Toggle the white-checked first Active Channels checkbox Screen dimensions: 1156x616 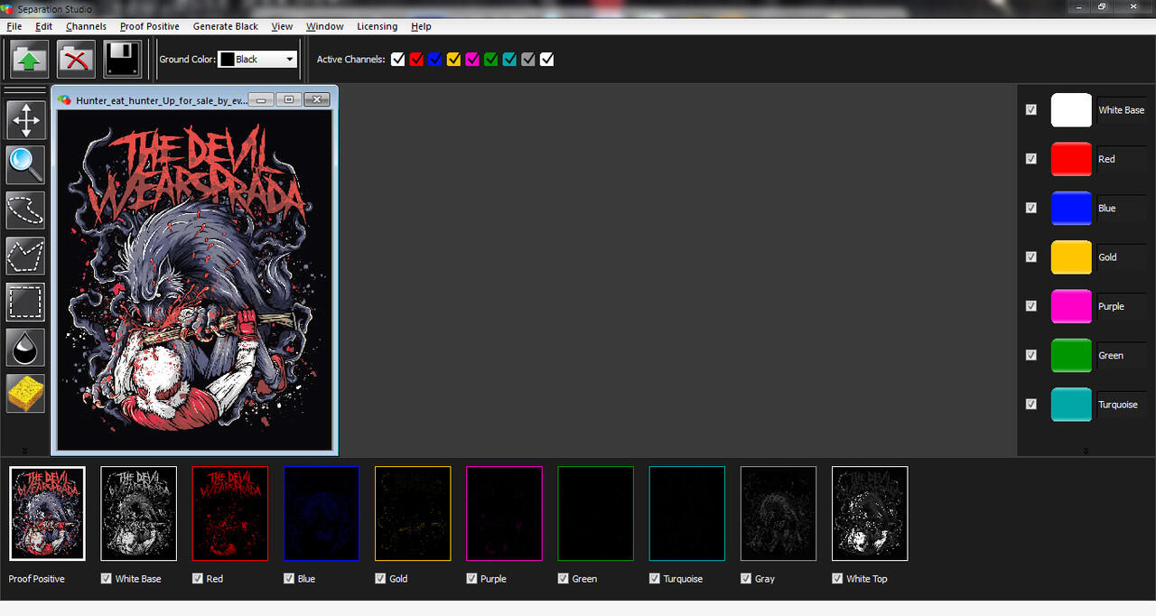(x=398, y=60)
